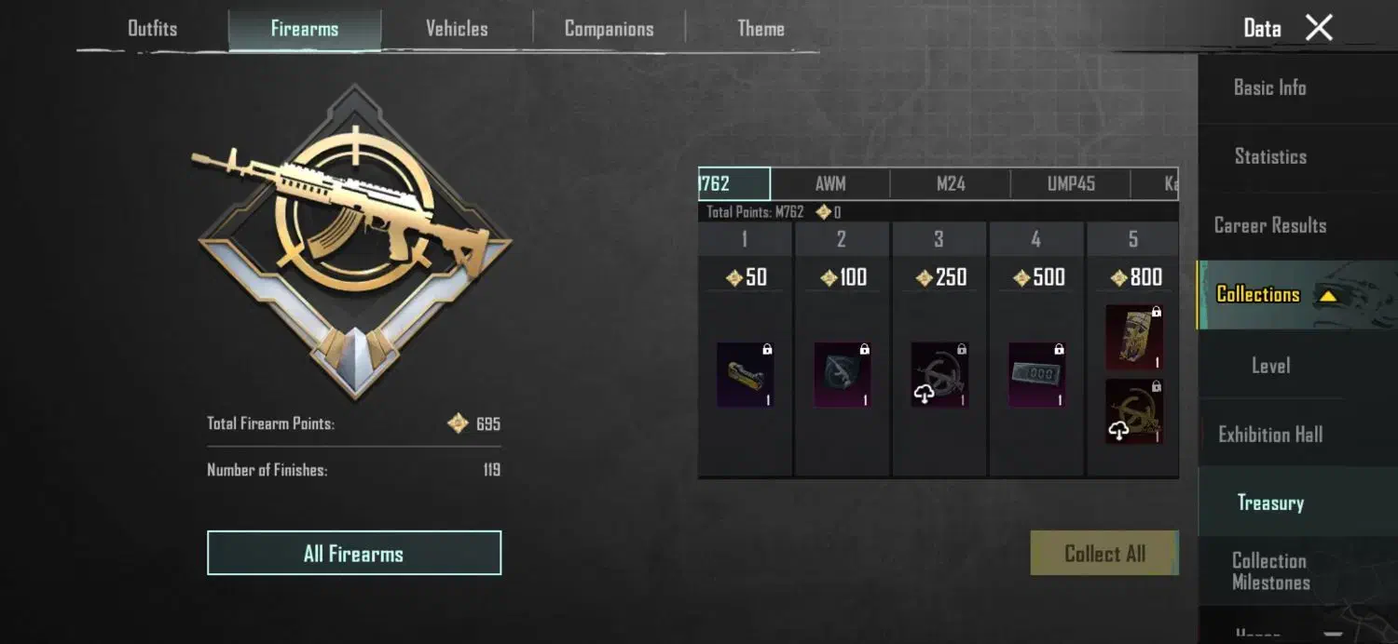This screenshot has height=644, width=1398.
Task: Select the AWM weapon tab
Action: coord(830,183)
